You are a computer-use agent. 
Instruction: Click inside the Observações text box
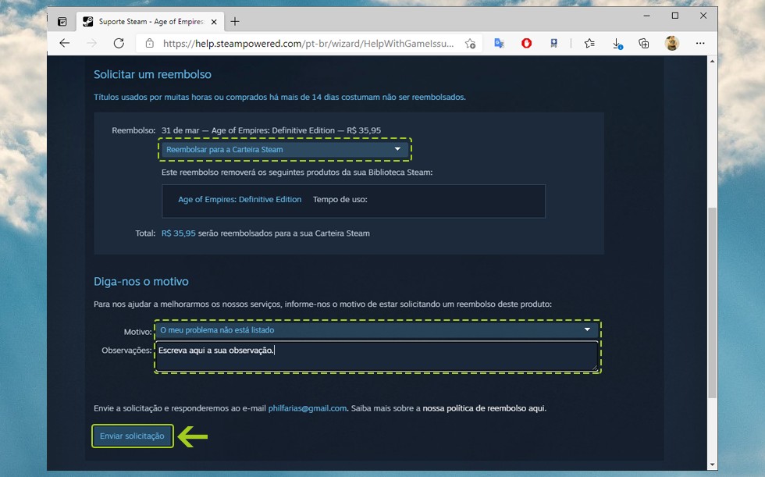(x=376, y=356)
